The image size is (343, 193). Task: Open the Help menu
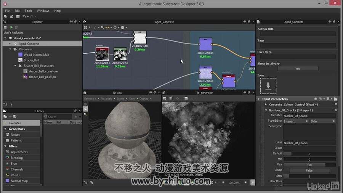coord(57,11)
